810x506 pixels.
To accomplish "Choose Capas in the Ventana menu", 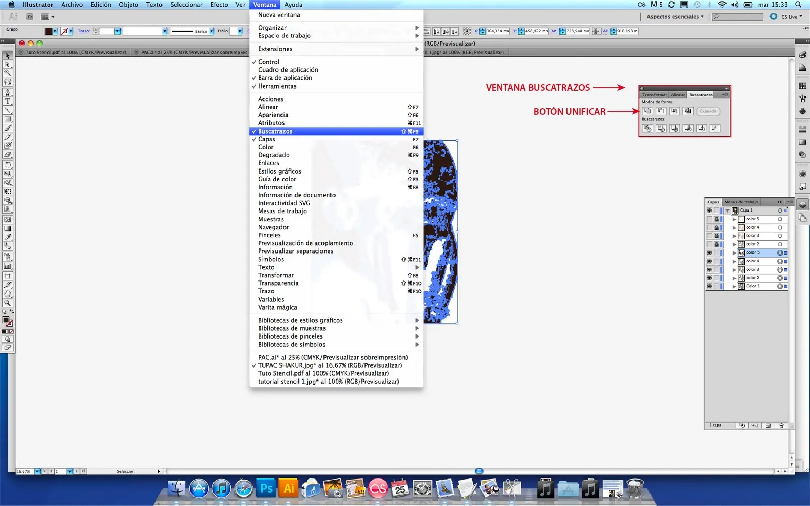I will (336, 139).
